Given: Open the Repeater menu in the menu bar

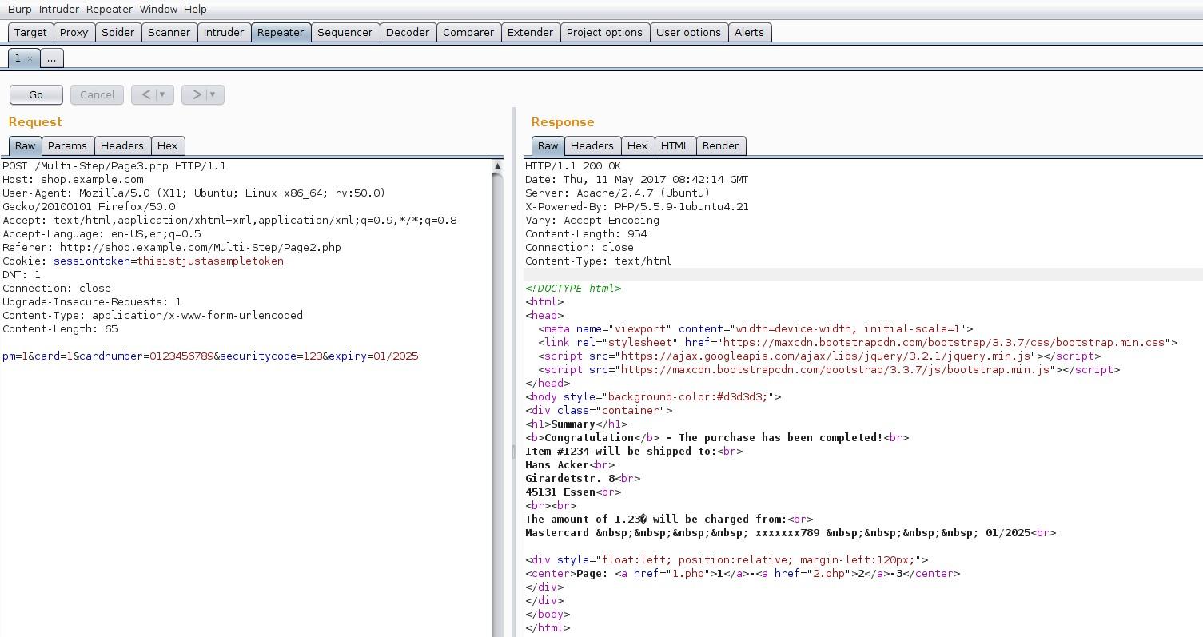Looking at the screenshot, I should click(110, 9).
